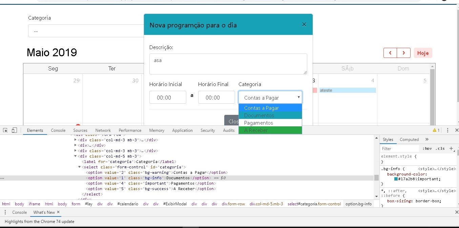
Task: Click the #17a2b8 background color swatch
Action: [396, 179]
